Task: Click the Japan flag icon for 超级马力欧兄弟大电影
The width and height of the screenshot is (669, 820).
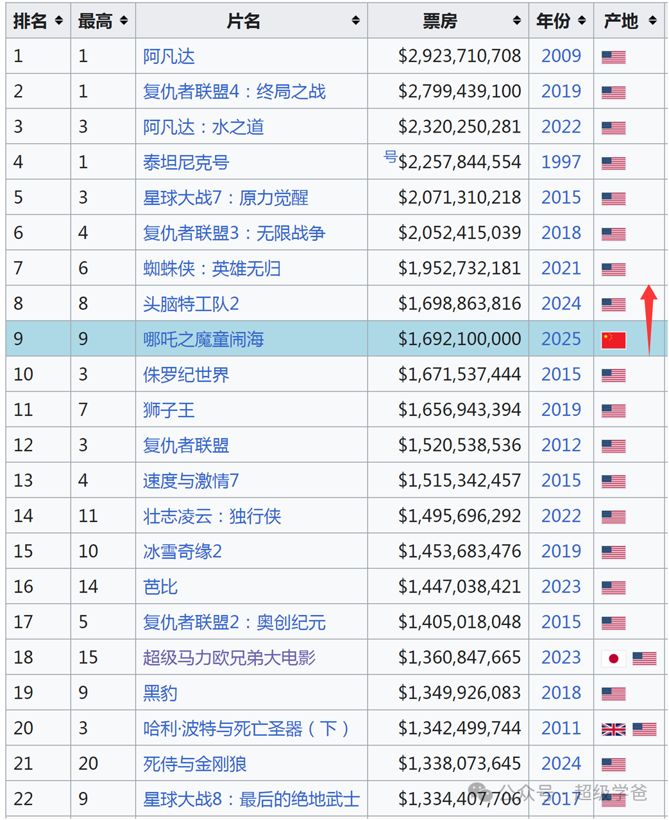Action: click(x=614, y=658)
